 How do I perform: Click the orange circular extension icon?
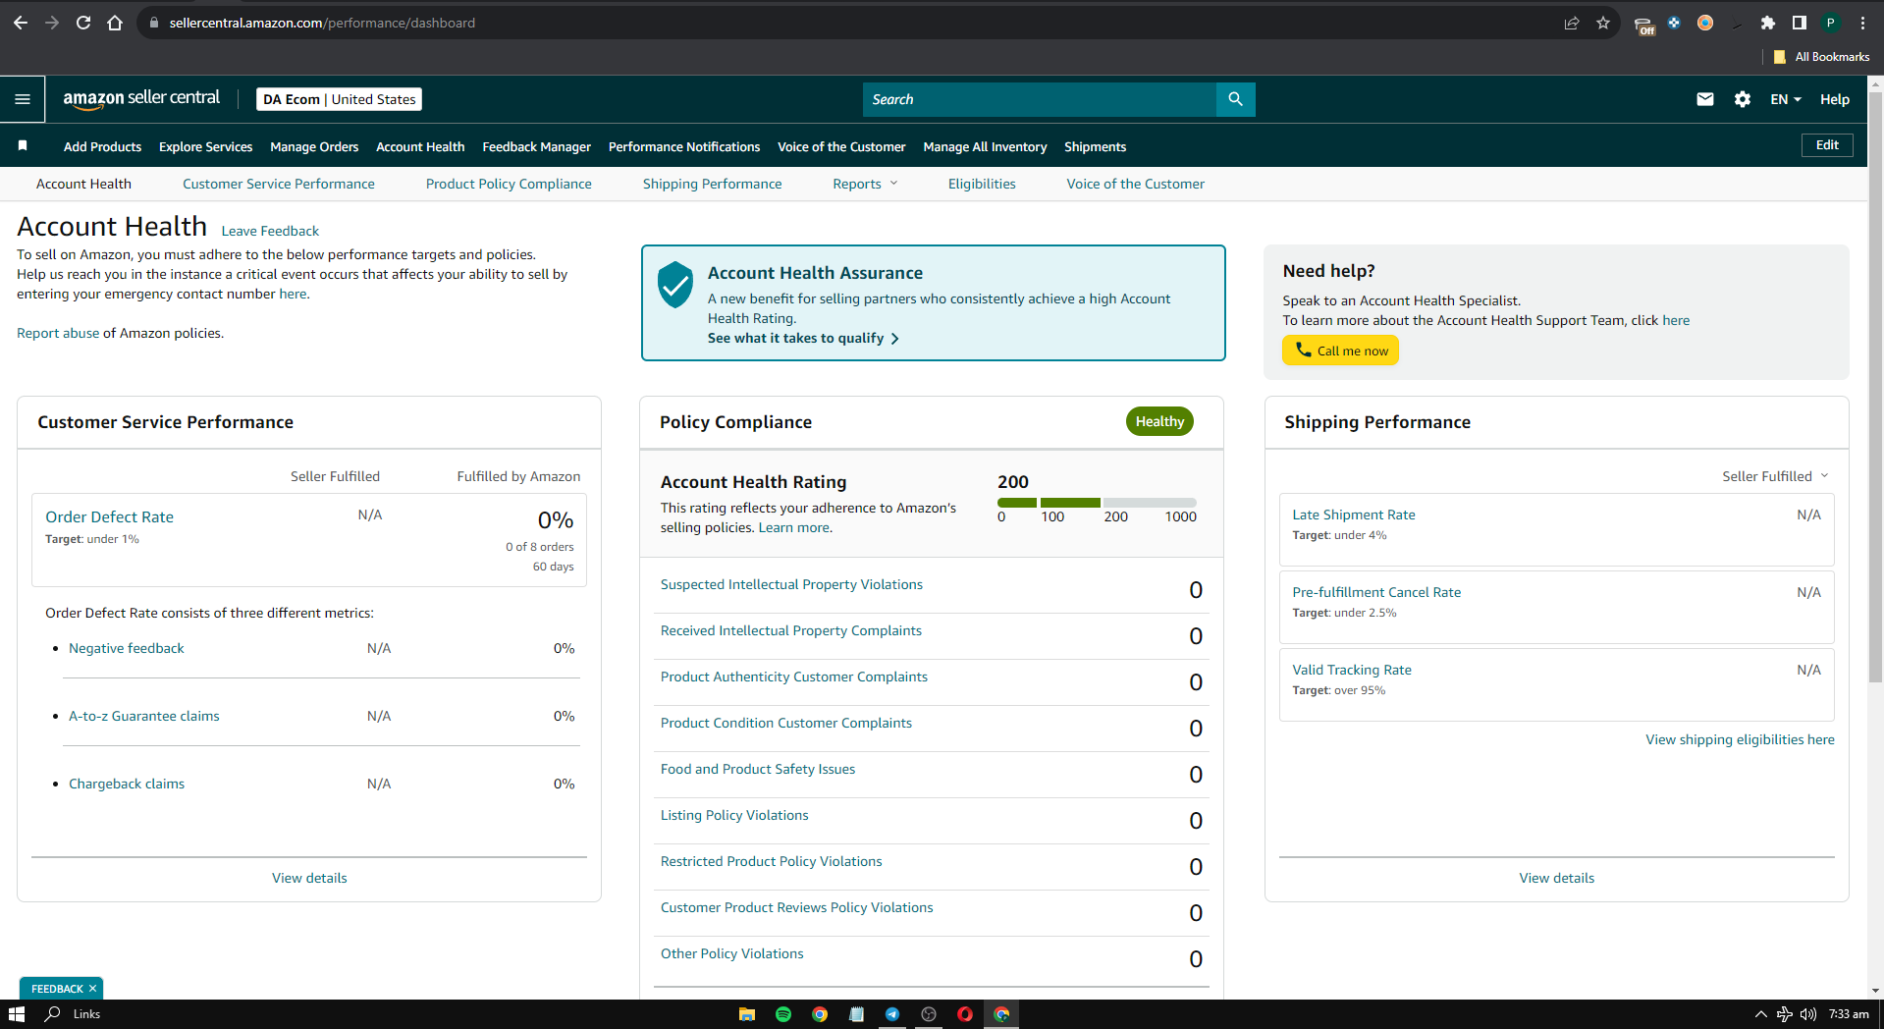1705,23
